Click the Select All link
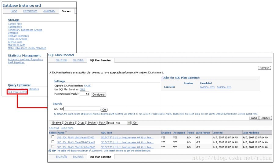 (54, 128)
